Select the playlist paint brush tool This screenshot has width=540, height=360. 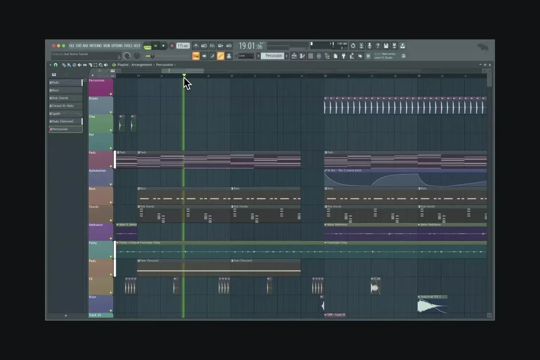coord(69,65)
